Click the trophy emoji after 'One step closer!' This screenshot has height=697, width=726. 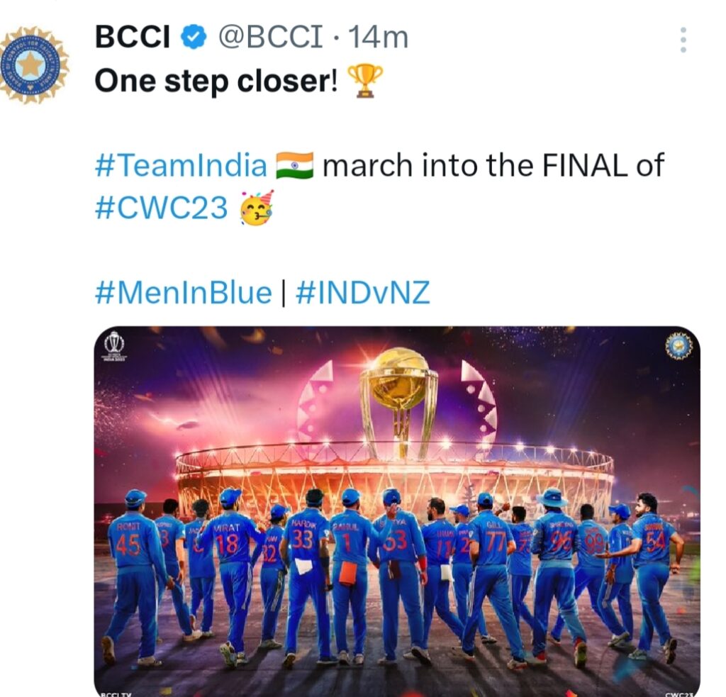click(366, 79)
